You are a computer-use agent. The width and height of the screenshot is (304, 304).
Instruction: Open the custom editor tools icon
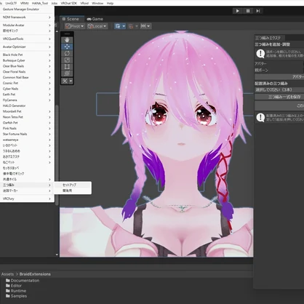(x=65, y=81)
